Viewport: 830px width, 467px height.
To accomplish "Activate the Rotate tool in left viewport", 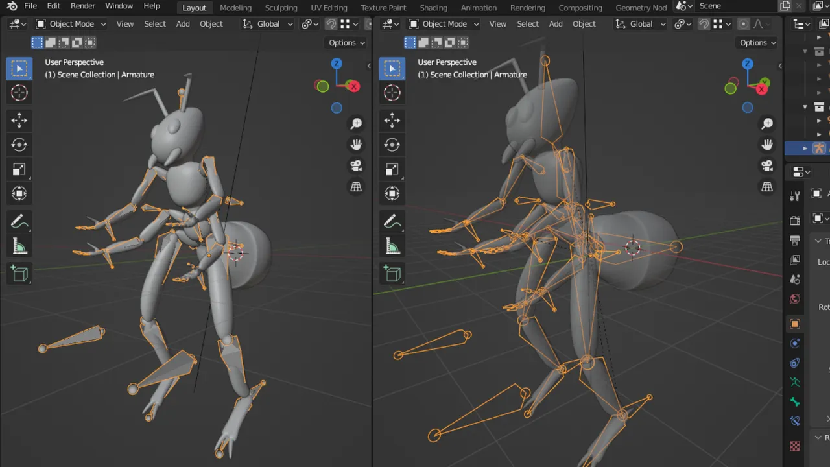I will [x=19, y=145].
